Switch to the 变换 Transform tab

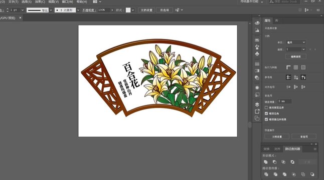point(266,149)
